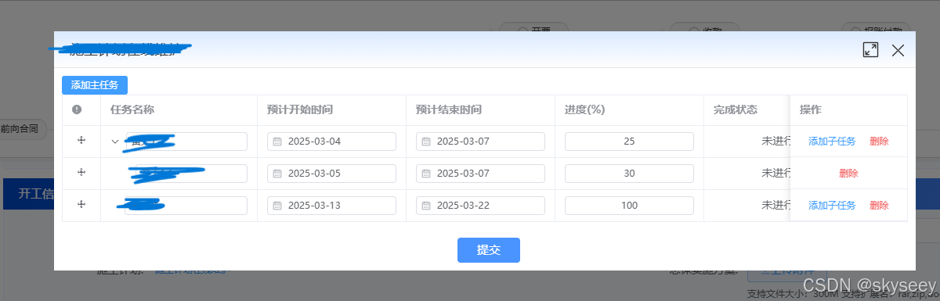This screenshot has height=301, width=940.
Task: Click 删除 in the 2025-03-05 row
Action: (848, 174)
